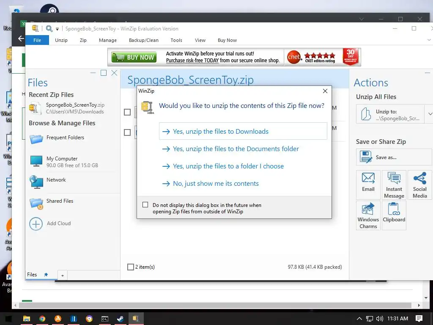Switch to the Unzip ribbon tab
The height and width of the screenshot is (325, 433).
click(61, 40)
